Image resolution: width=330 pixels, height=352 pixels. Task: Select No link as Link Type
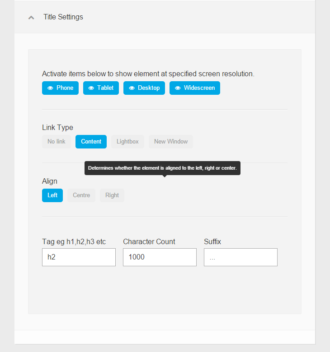tap(57, 142)
